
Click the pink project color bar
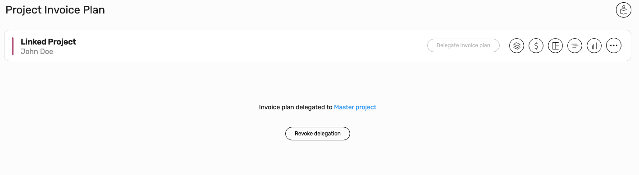pyautogui.click(x=13, y=46)
